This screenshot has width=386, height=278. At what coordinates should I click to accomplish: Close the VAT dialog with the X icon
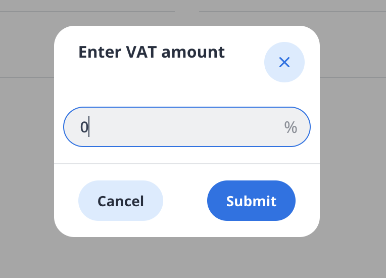pyautogui.click(x=284, y=62)
